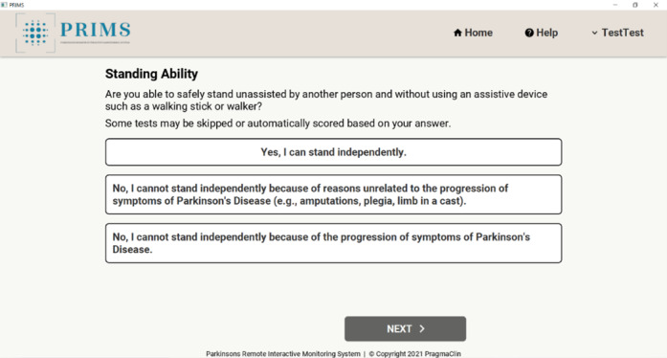Click the chevron arrow on NEXT button
Viewport: 667px width, 358px height.
(x=422, y=328)
